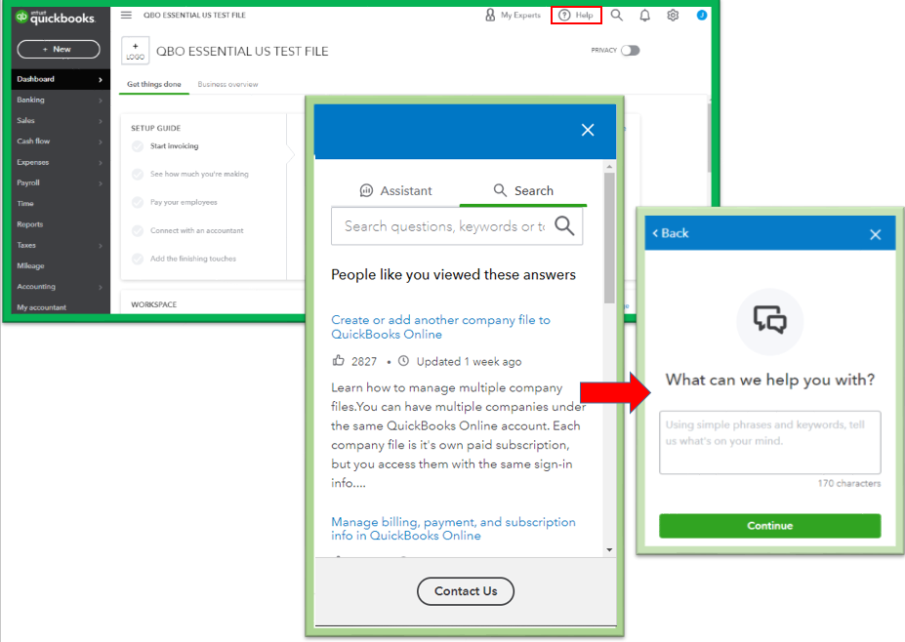Open Taxes in the sidebar
Viewport: 905px width, 642px height.
[x=26, y=245]
